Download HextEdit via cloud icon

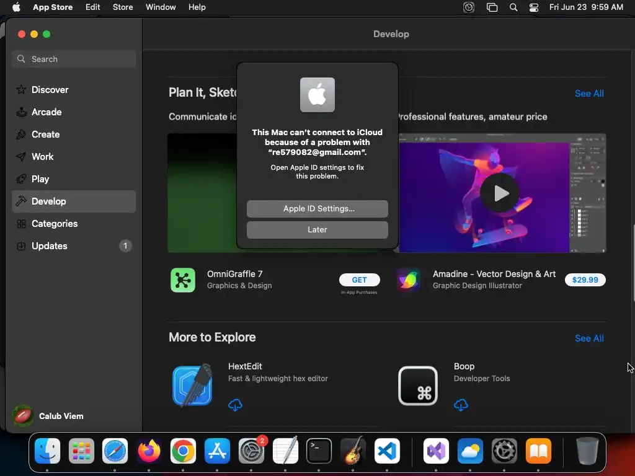click(x=235, y=404)
